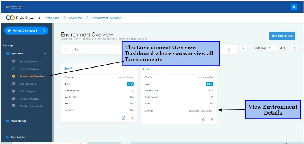
Task: Open Build Insights in sidebar
Action: [18, 137]
